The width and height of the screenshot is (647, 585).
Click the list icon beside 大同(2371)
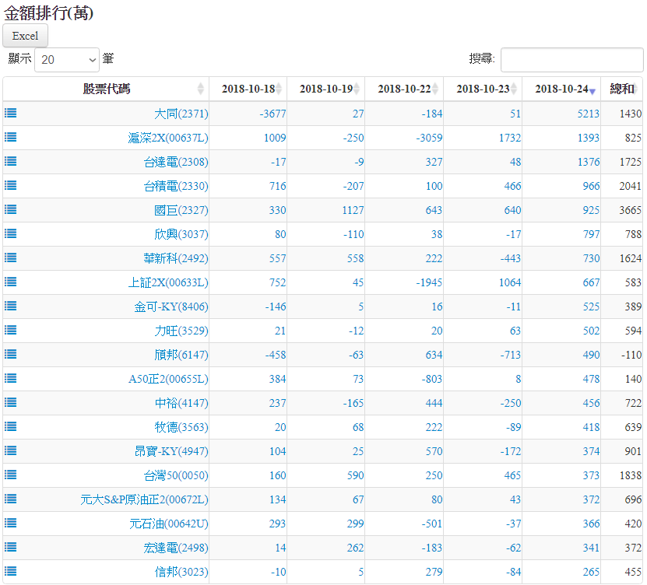11,113
